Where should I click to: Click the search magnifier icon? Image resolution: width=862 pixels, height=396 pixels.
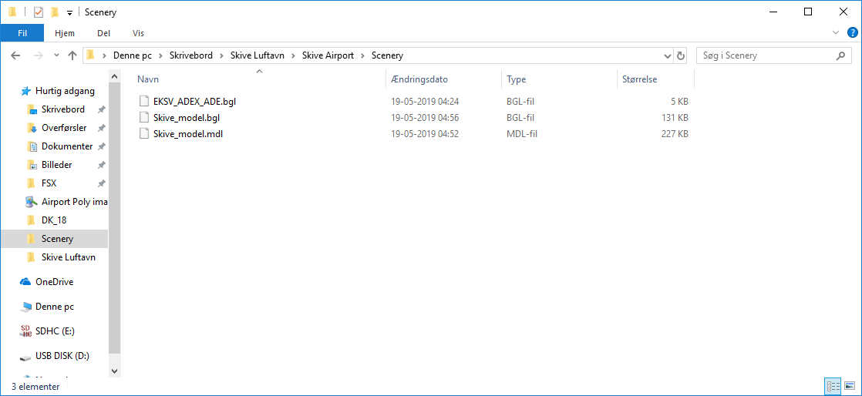[x=840, y=55]
